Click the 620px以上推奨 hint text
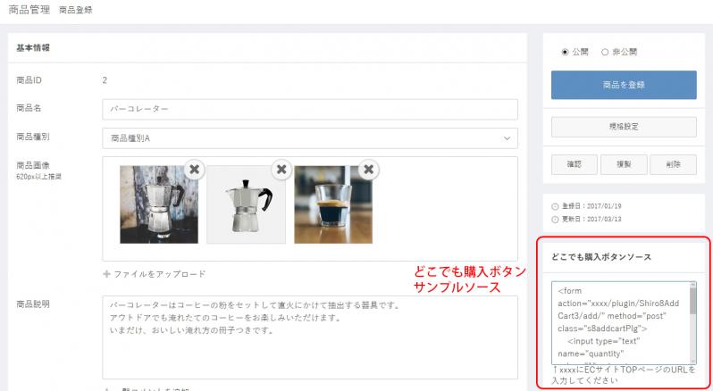The image size is (713, 391). [38, 177]
